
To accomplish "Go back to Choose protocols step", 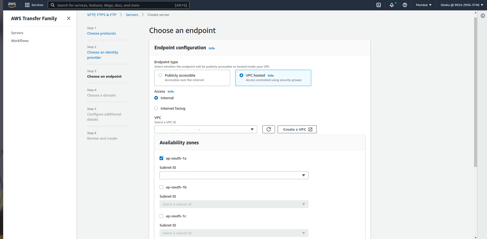I will (101, 33).
